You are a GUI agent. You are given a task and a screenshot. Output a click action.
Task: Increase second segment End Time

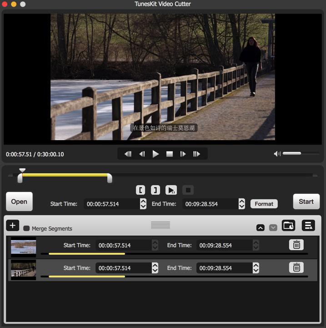tap(256, 266)
